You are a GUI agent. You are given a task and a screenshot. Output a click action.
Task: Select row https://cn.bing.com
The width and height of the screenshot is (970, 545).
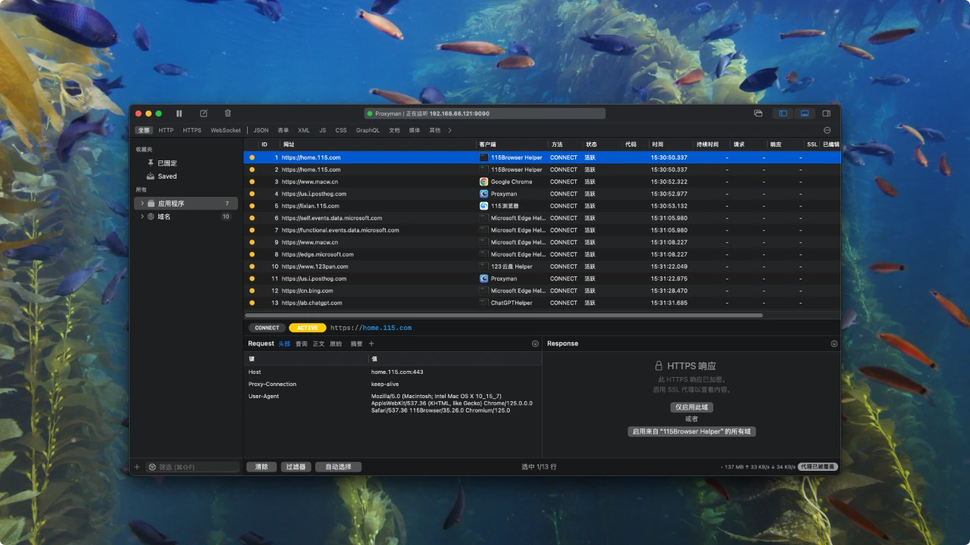coord(542,291)
